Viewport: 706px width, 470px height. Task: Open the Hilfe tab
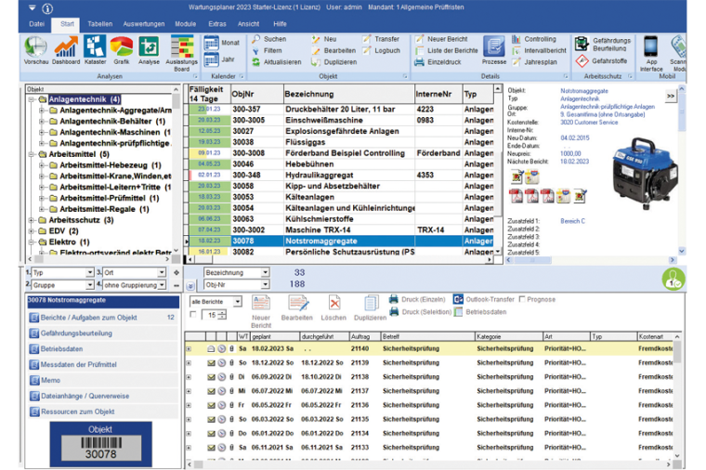pos(280,24)
